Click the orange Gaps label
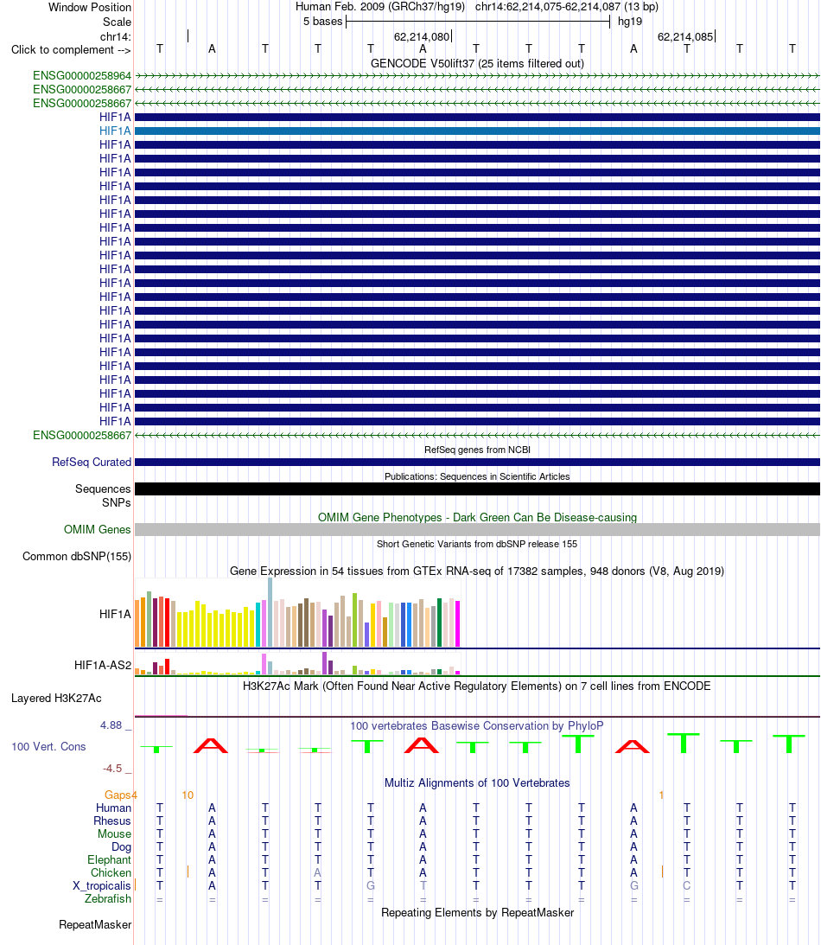The image size is (821, 945). pos(118,795)
